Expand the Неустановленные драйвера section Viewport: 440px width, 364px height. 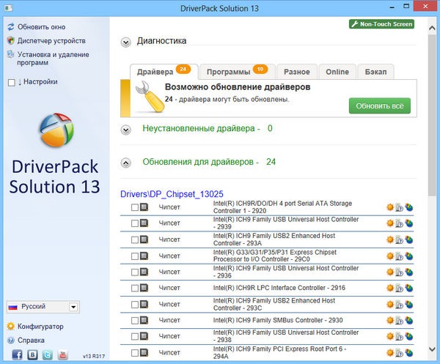[x=126, y=129]
